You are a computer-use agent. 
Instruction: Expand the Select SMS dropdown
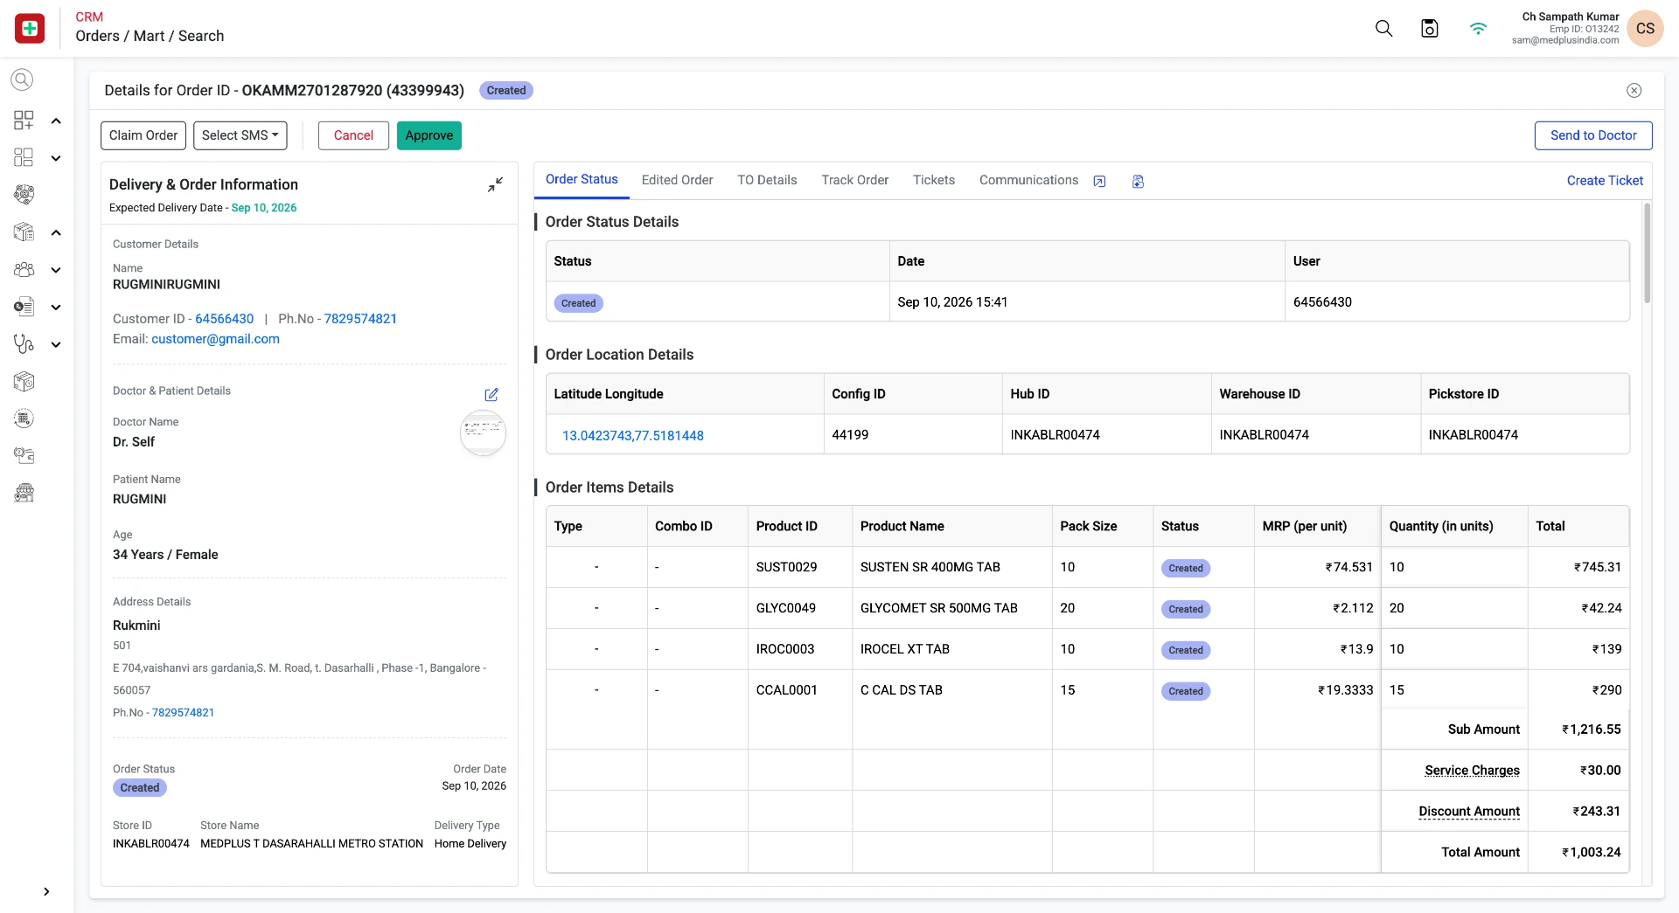point(240,135)
